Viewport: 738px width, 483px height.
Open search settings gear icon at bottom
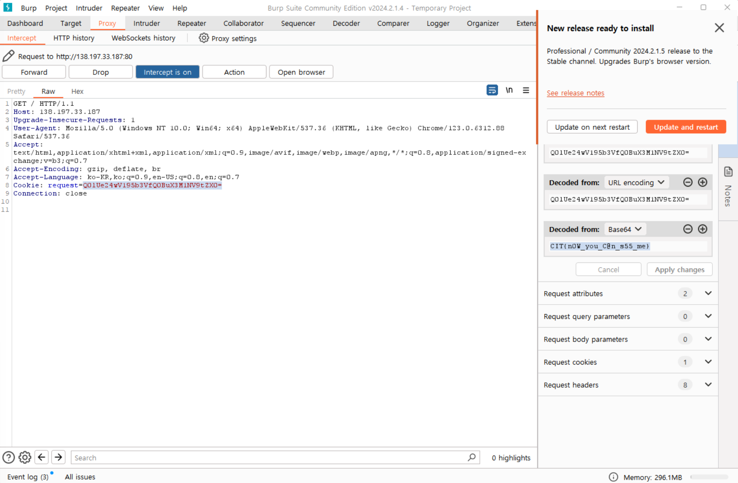[25, 457]
